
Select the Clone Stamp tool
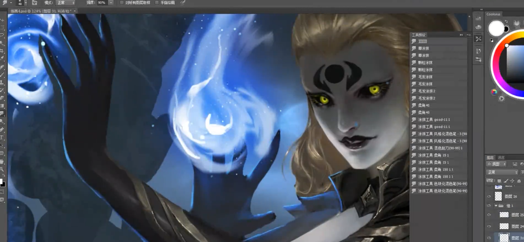[x=2, y=82]
